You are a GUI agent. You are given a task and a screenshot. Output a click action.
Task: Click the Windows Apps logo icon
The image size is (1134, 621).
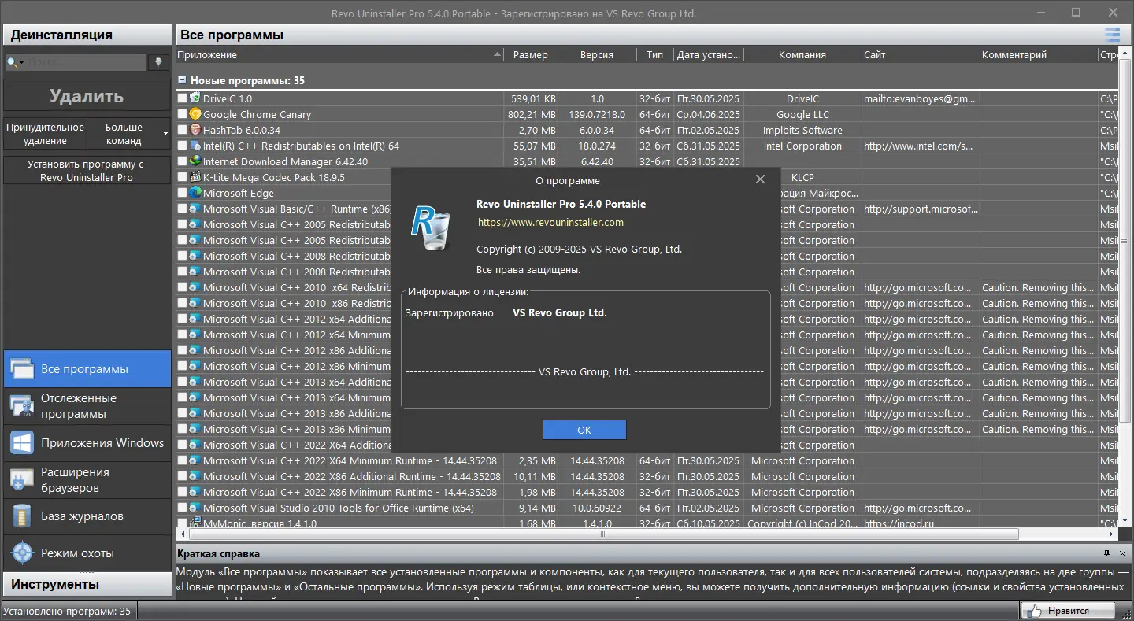[x=22, y=443]
